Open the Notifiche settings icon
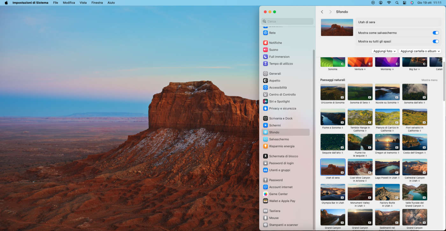The height and width of the screenshot is (231, 446). pos(265,43)
